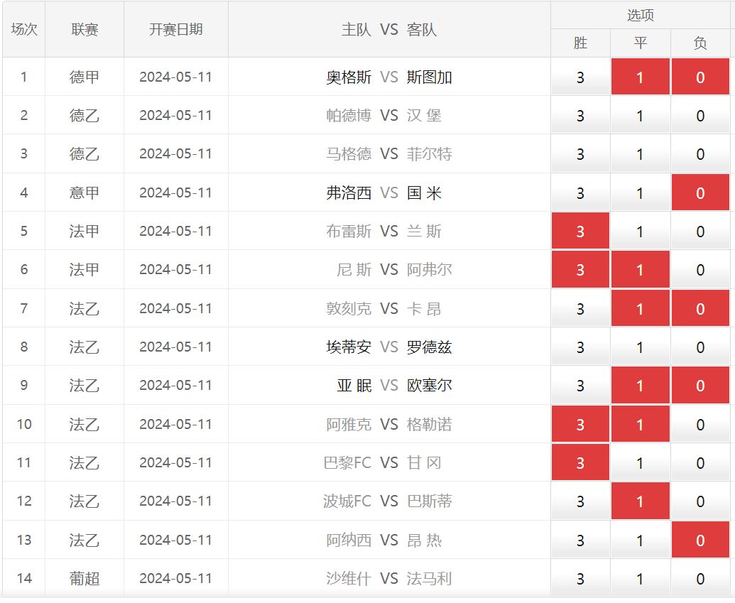Select 负 (0) for 尼斯 VS 阿弗尔

700,270
